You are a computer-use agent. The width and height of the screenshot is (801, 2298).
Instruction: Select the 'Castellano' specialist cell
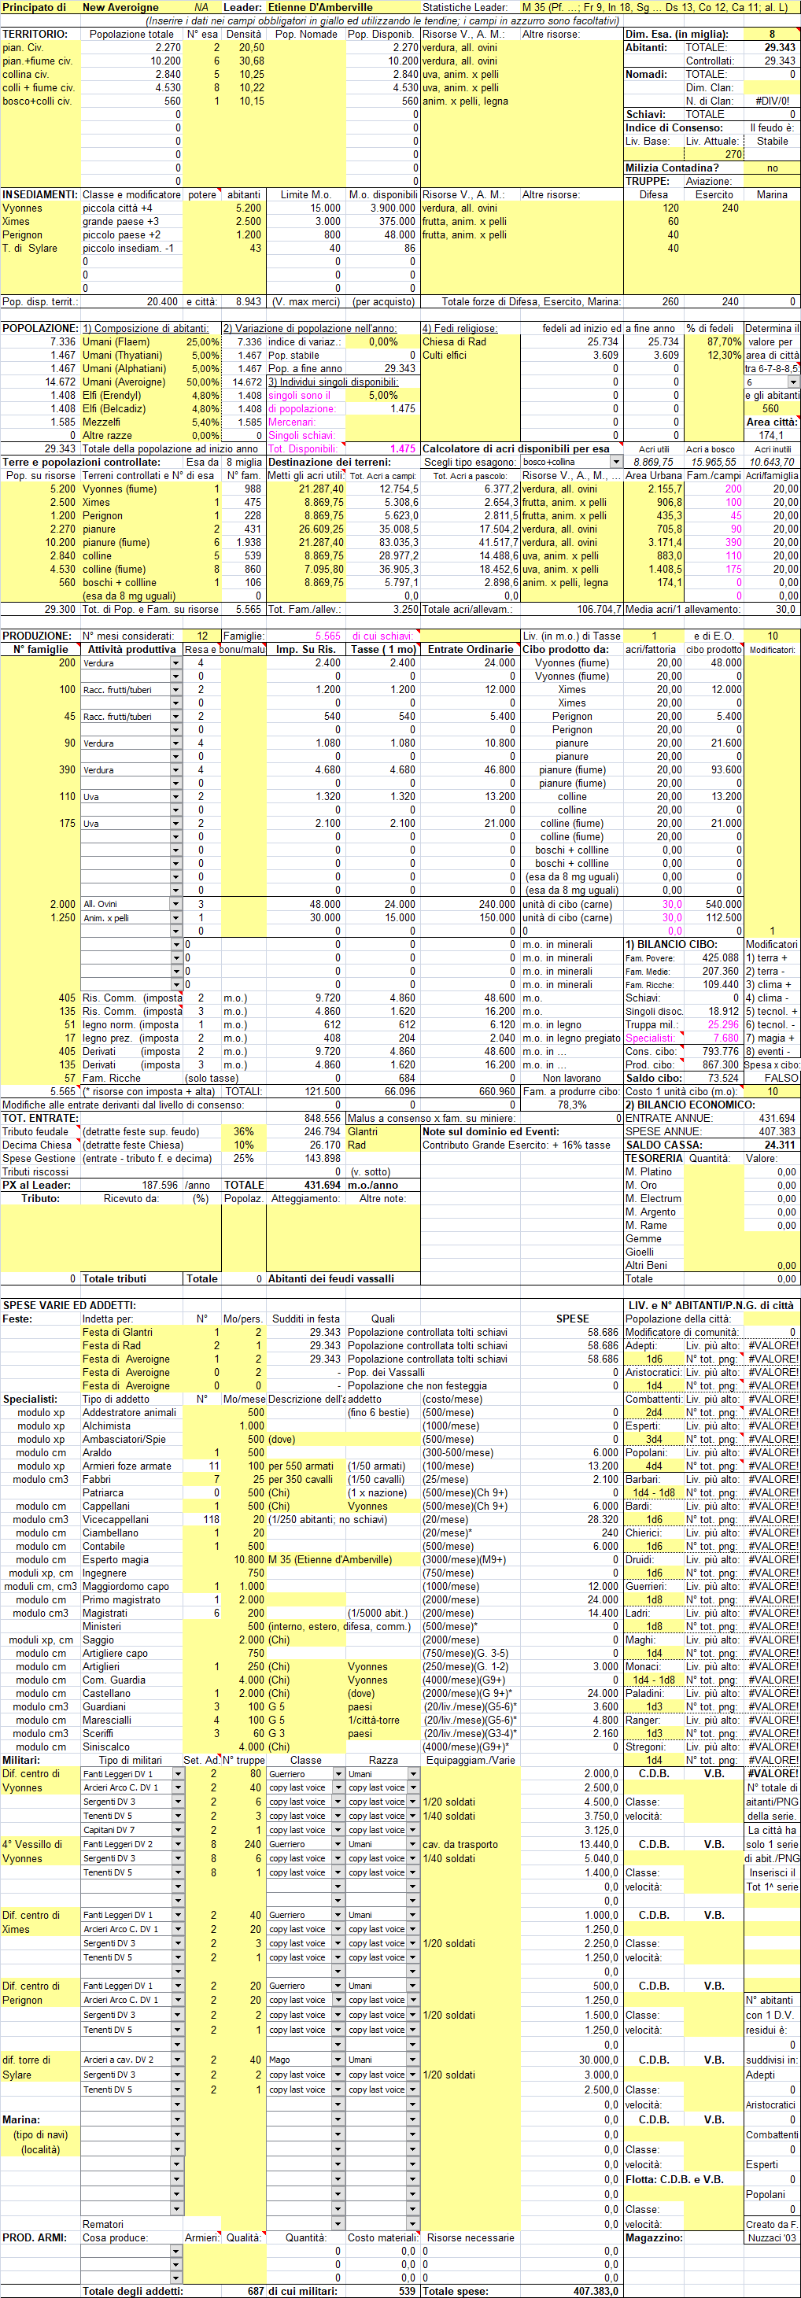(132, 1693)
